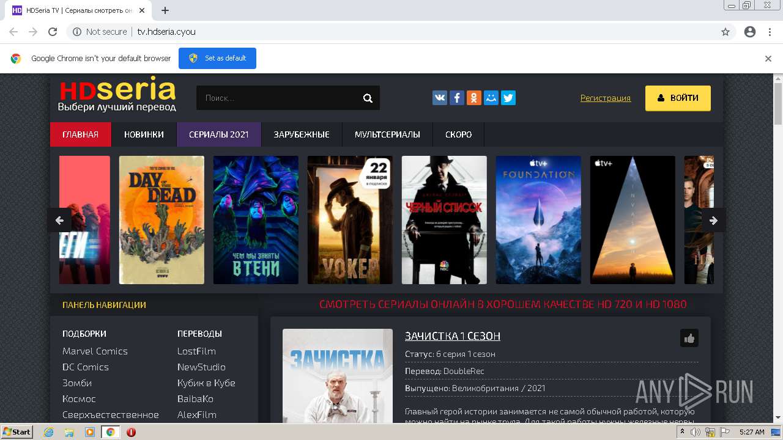This screenshot has width=783, height=440.
Task: Open the Facebook social icon
Action: [x=457, y=98]
